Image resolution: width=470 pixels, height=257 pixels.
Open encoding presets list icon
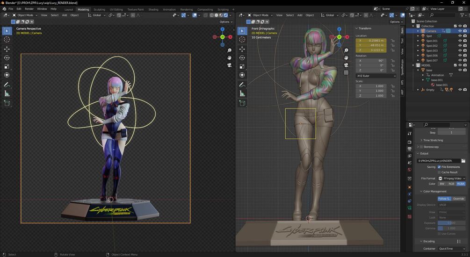coord(459,242)
